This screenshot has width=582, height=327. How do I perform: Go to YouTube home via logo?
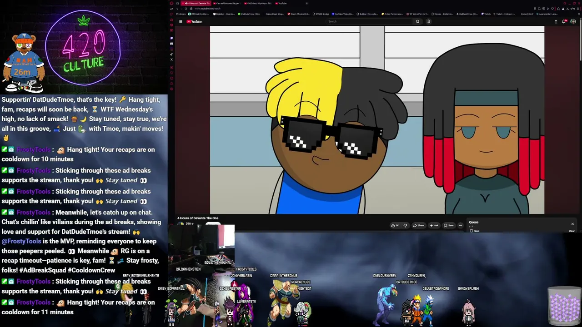(x=194, y=21)
